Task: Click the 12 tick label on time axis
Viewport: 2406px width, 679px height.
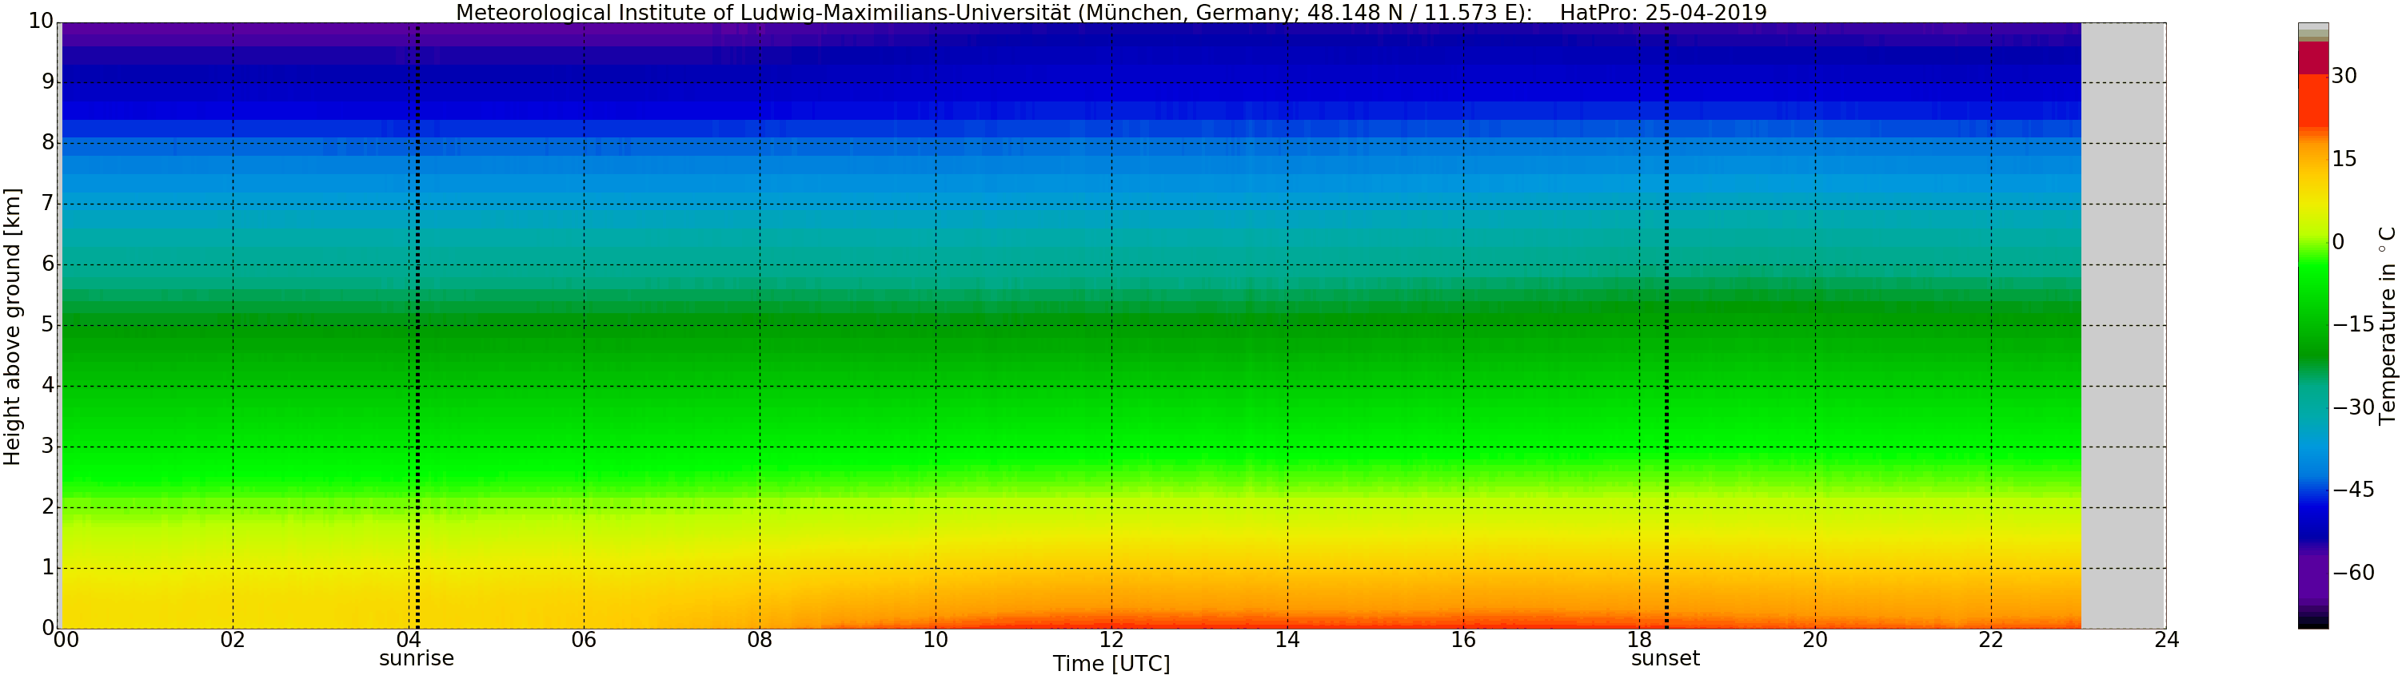Action: coord(1111,640)
